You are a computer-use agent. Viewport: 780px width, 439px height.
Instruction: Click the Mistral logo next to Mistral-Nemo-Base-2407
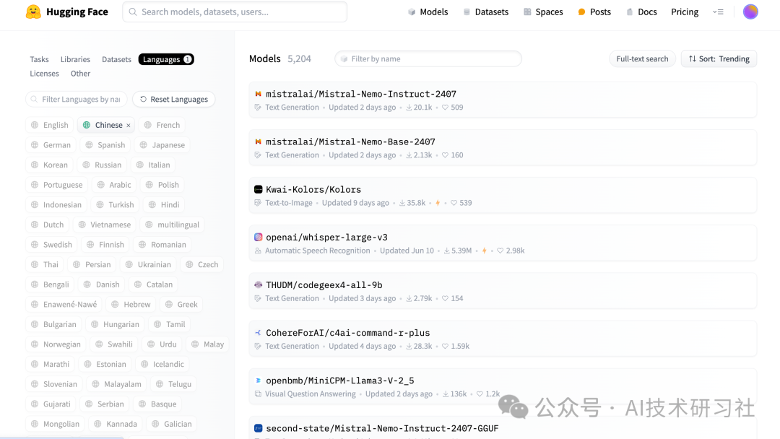pos(258,142)
